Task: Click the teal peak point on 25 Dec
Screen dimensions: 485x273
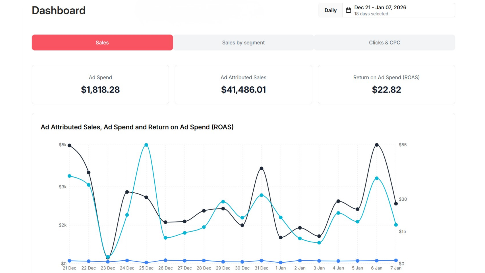Action: coord(146,145)
